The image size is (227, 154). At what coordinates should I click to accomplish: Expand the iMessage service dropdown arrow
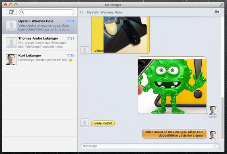pyautogui.click(x=213, y=146)
